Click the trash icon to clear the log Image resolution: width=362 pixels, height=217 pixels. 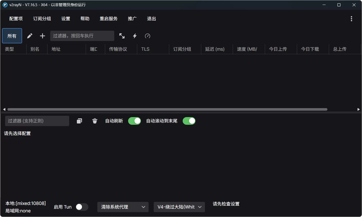click(95, 121)
